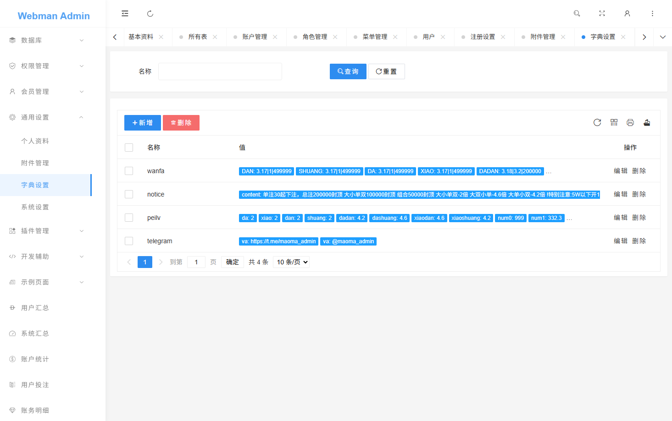Open column filter grid icon

(614, 122)
